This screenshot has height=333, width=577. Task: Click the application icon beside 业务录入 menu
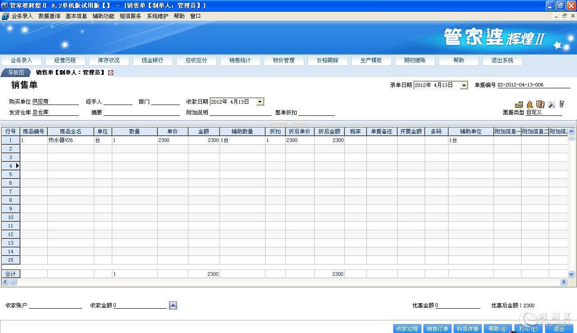5,16
